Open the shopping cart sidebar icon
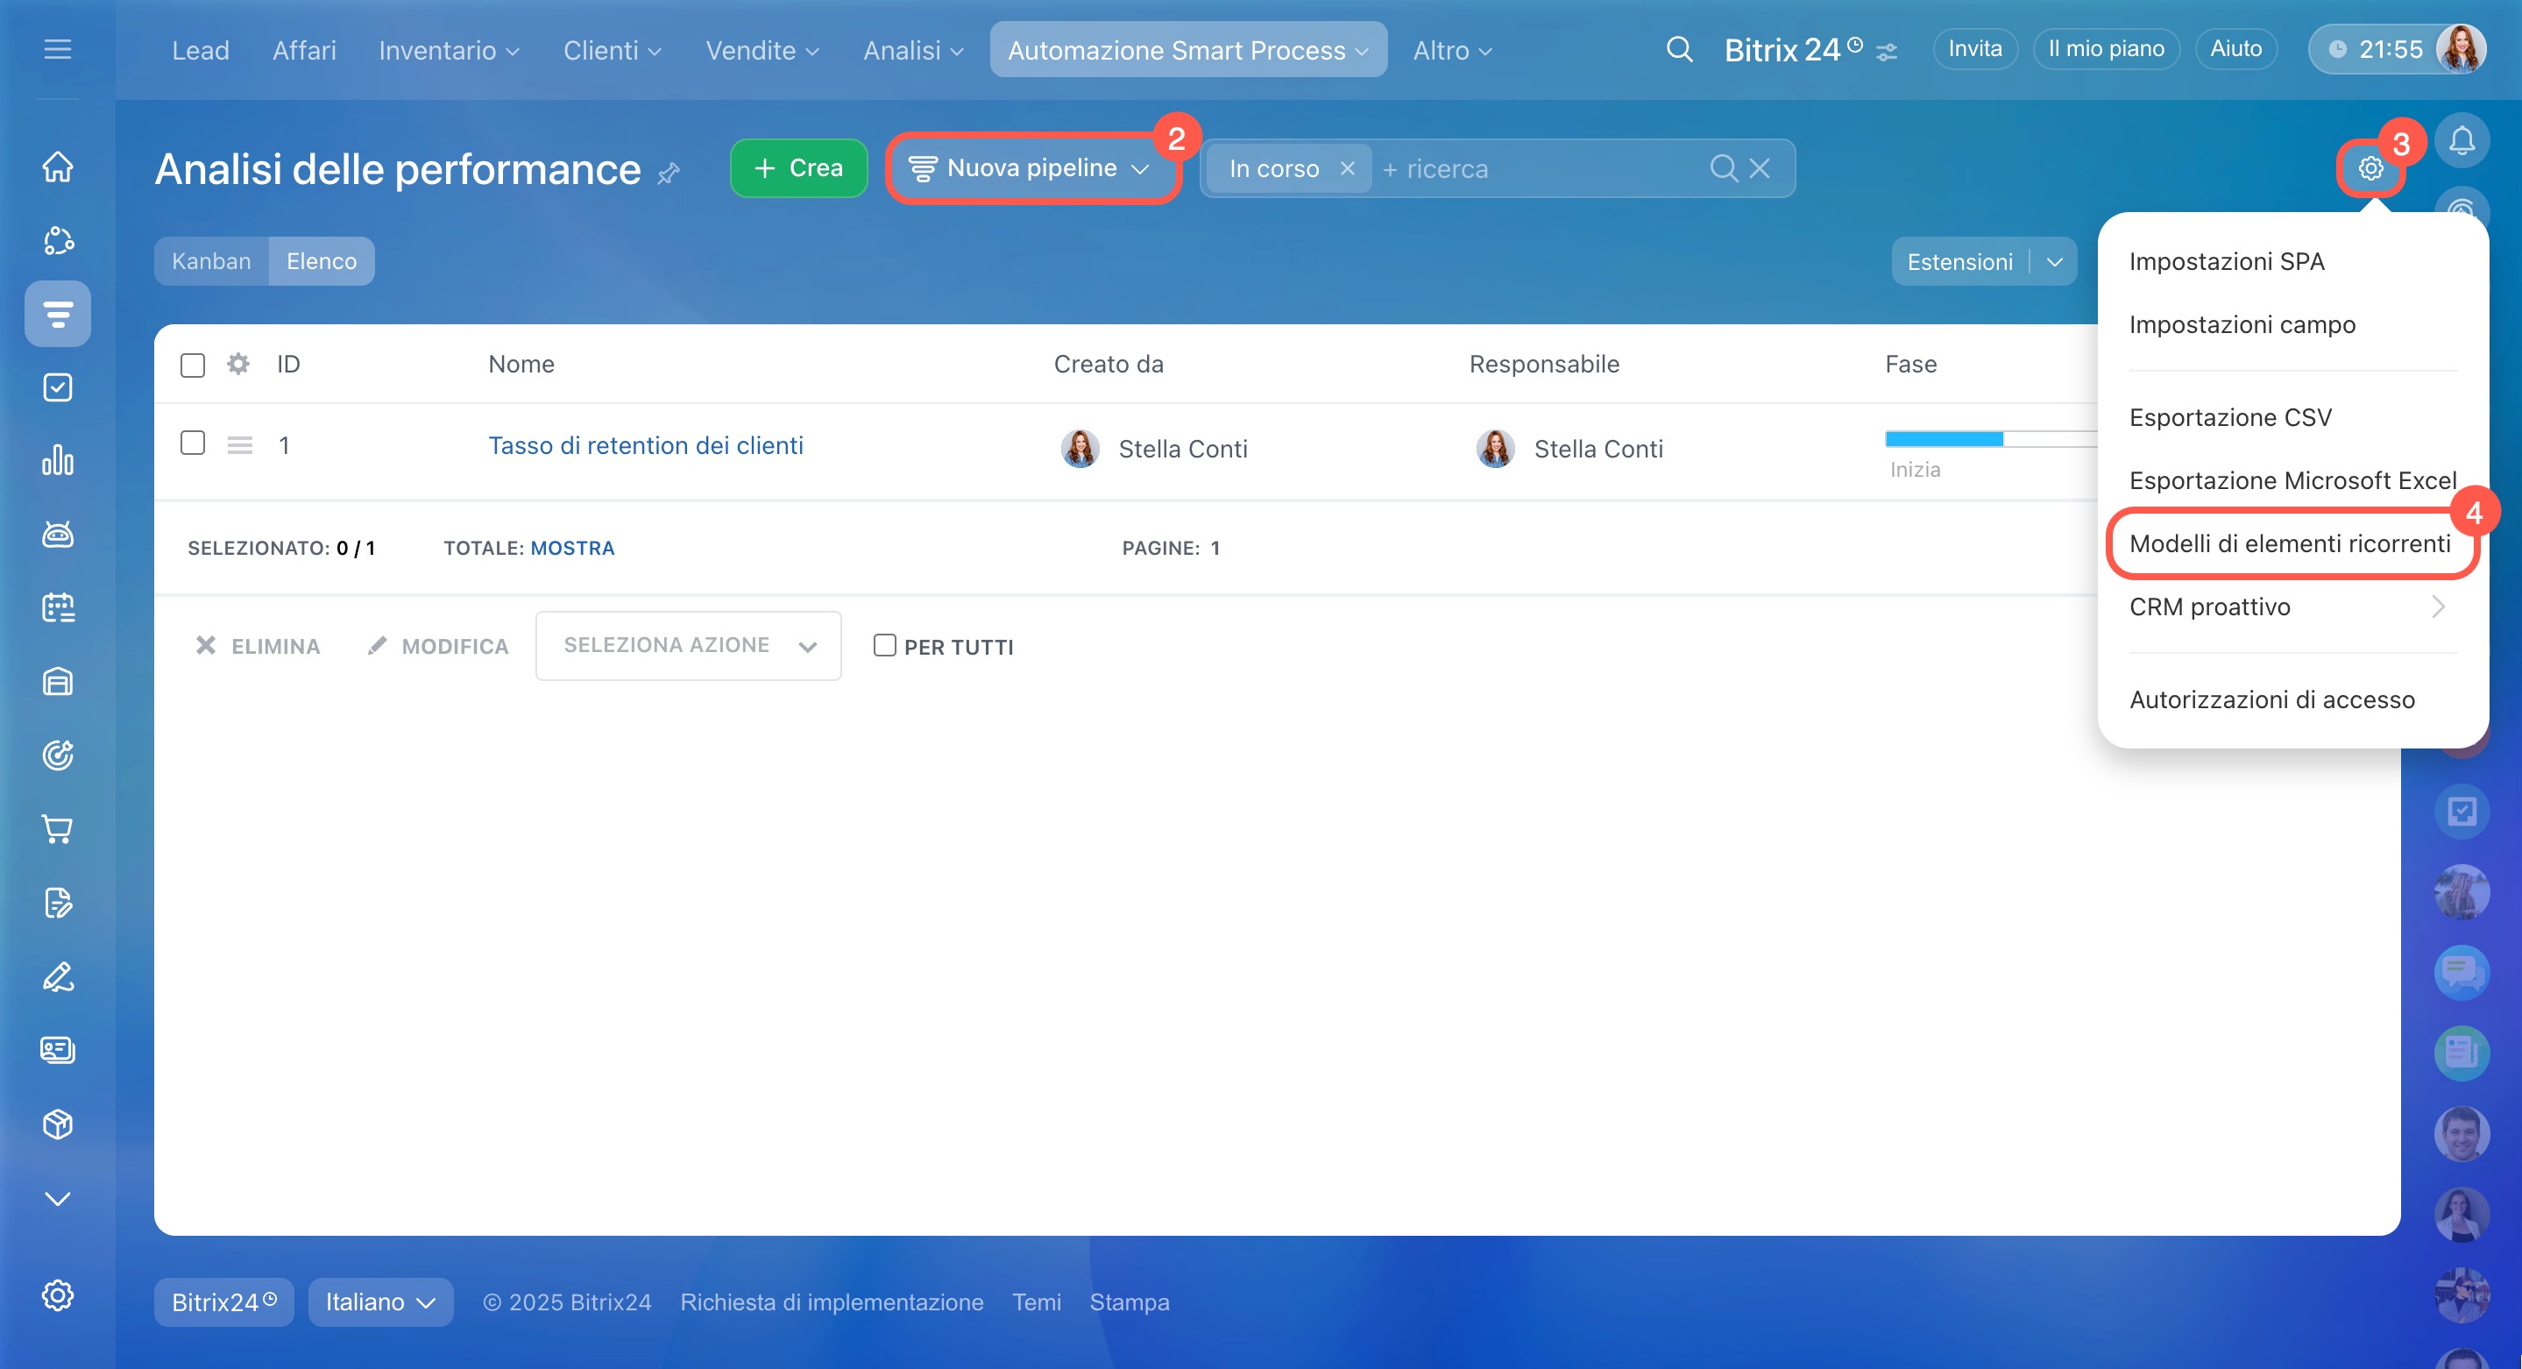The width and height of the screenshot is (2522, 1369). (58, 828)
